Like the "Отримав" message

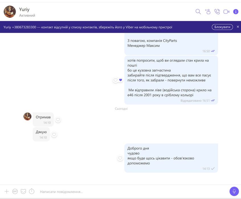[x=58, y=119]
